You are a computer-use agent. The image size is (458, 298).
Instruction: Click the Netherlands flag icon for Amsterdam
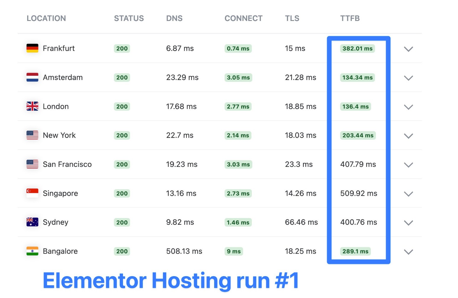(32, 77)
